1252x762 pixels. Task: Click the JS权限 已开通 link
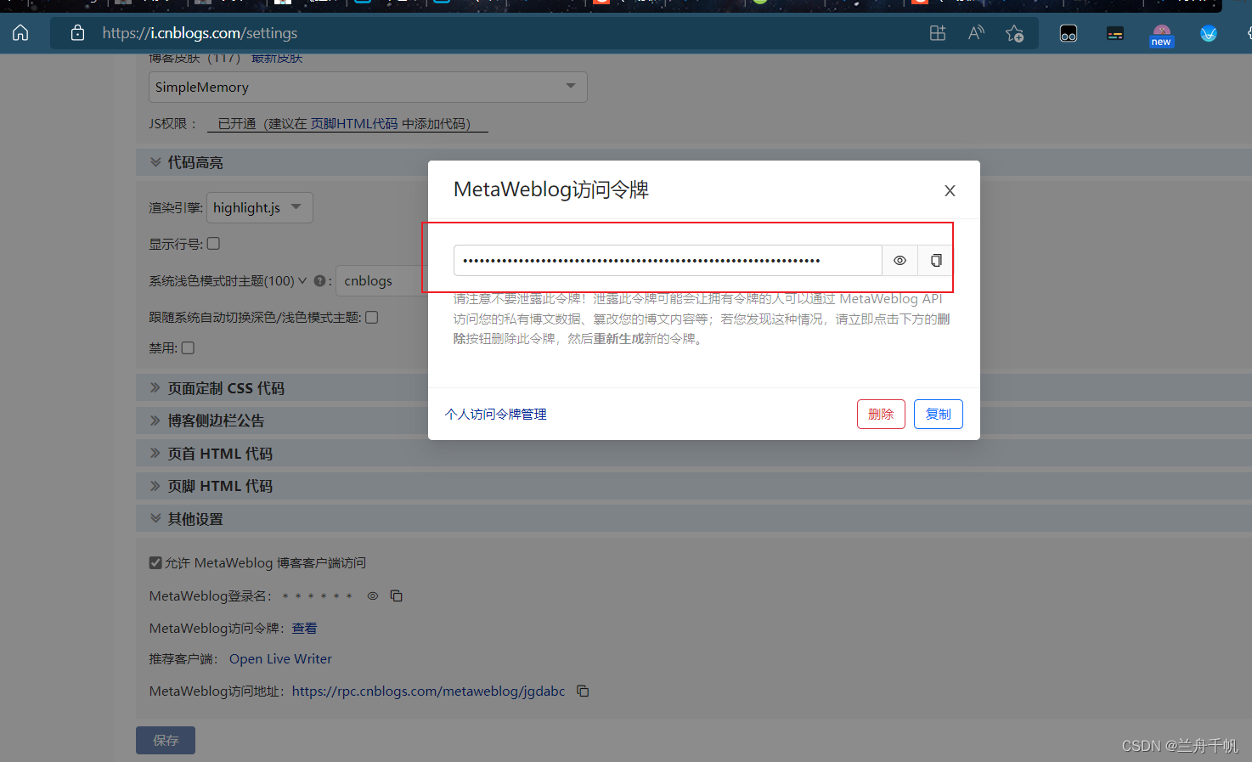pyautogui.click(x=347, y=124)
